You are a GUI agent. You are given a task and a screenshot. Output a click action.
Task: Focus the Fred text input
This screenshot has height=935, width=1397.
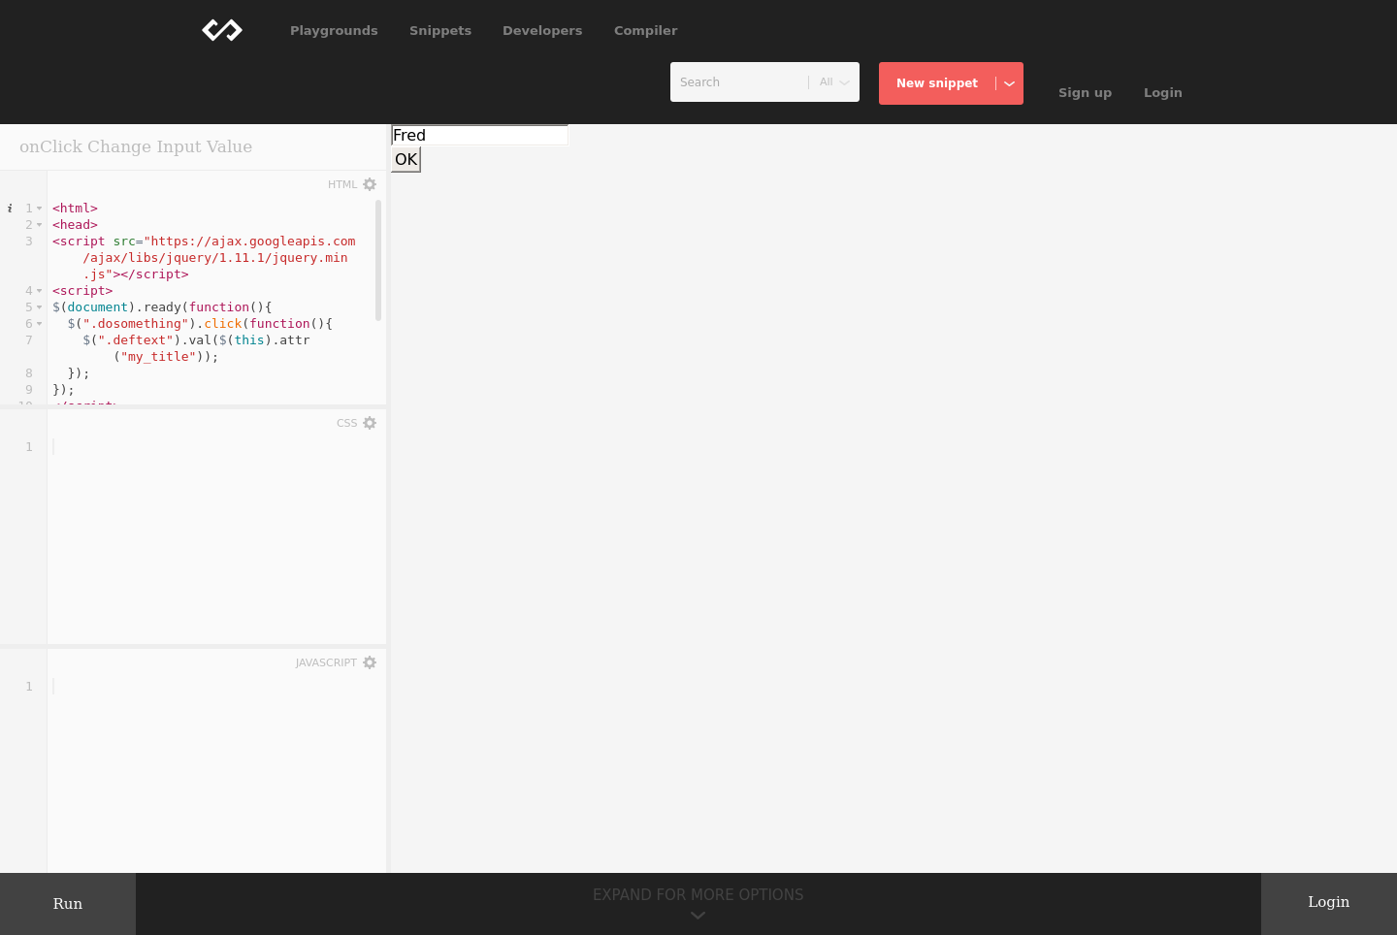(x=479, y=136)
